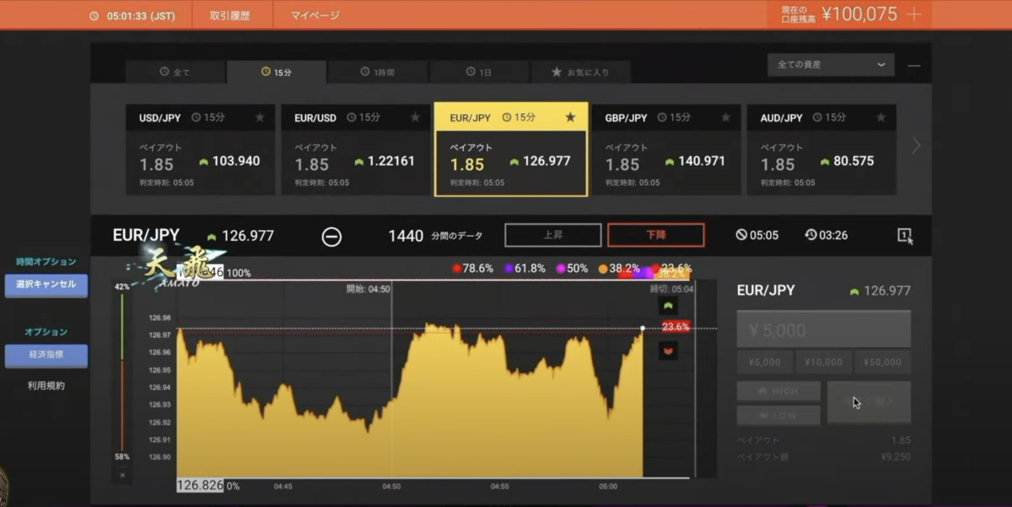Choose the HIGH option
Image resolution: width=1012 pixels, height=507 pixels.
click(778, 392)
